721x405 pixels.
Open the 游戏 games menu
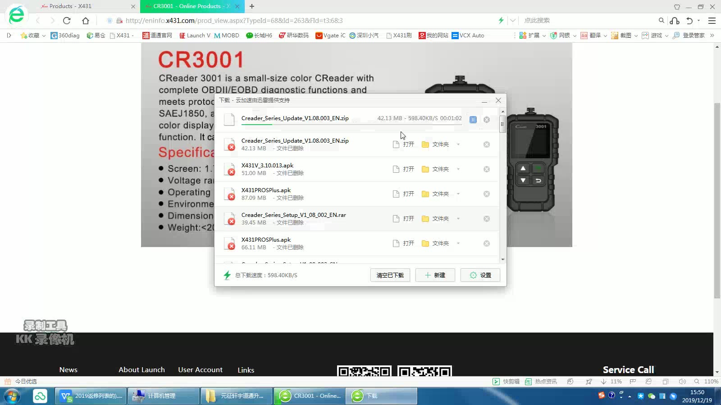tap(655, 36)
